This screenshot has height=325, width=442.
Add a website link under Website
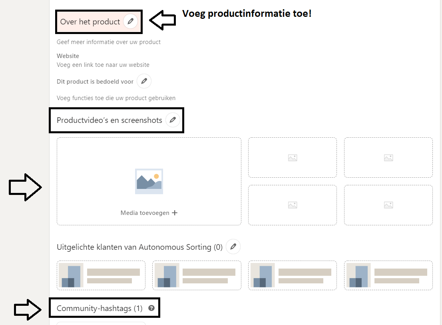click(103, 64)
